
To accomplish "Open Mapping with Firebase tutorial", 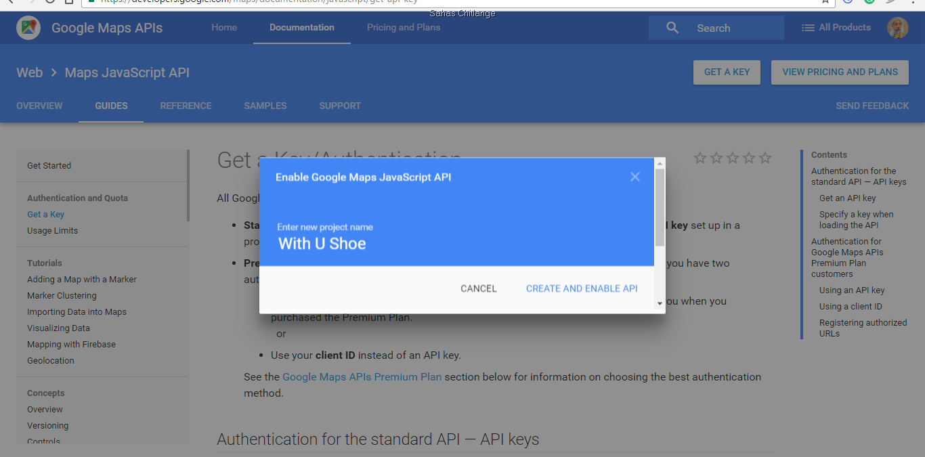I will pos(71,344).
